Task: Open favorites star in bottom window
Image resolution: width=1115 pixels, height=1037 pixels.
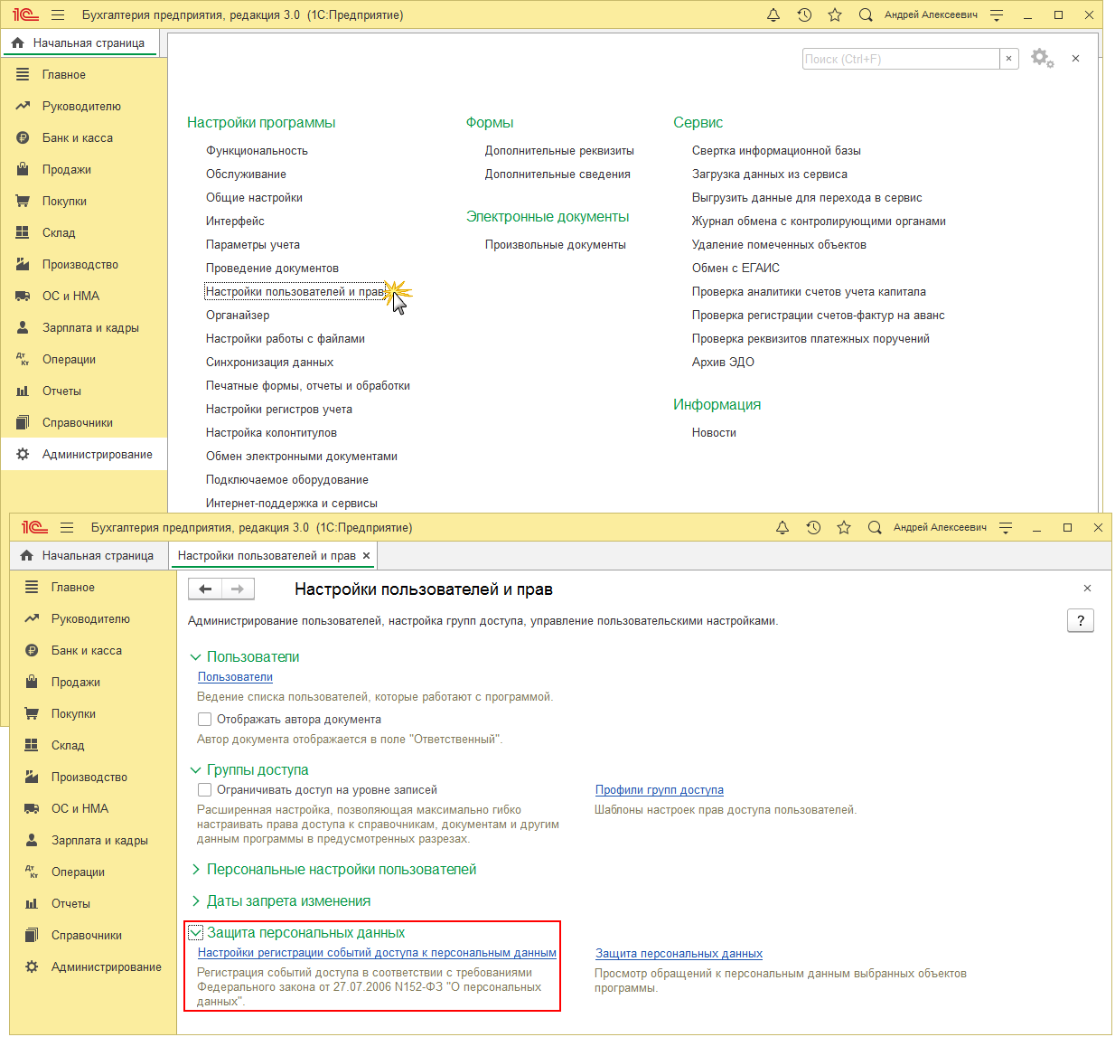Action: pyautogui.click(x=844, y=528)
